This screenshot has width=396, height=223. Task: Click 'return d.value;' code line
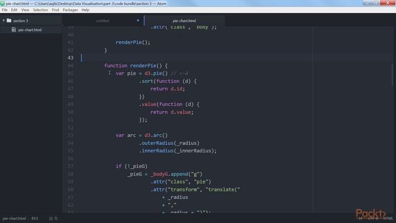(x=172, y=112)
